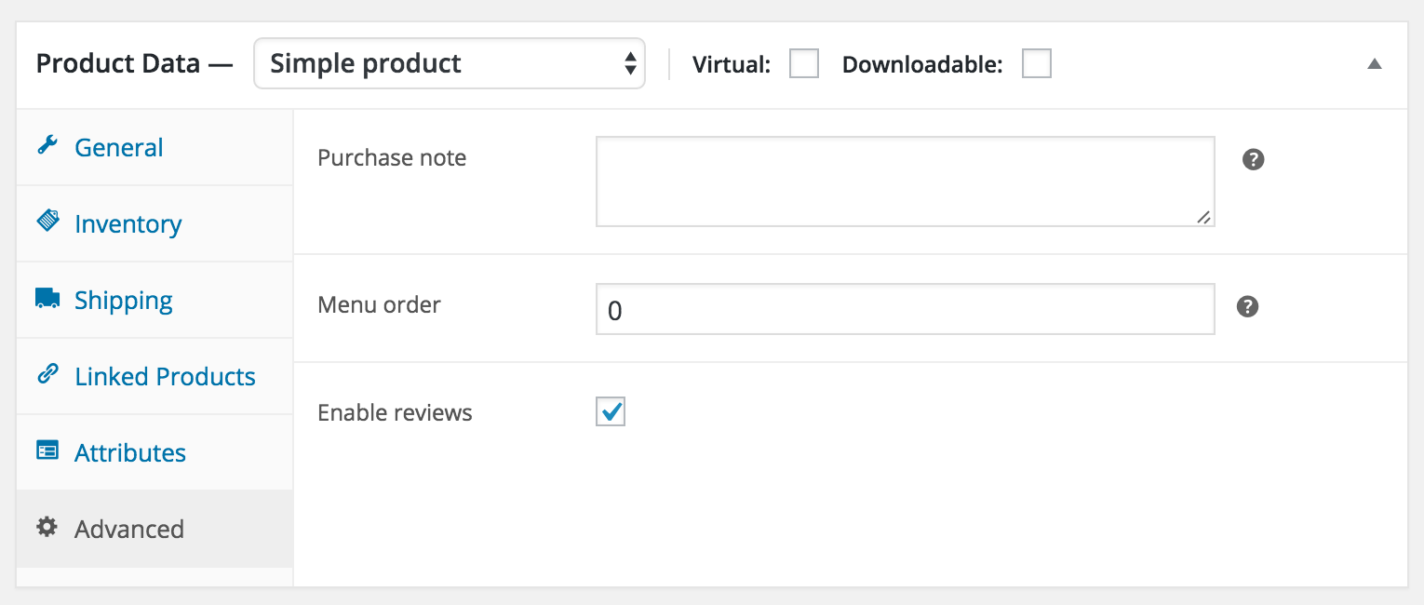
Task: Uncheck the Enable reviews checkbox
Action: tap(611, 411)
